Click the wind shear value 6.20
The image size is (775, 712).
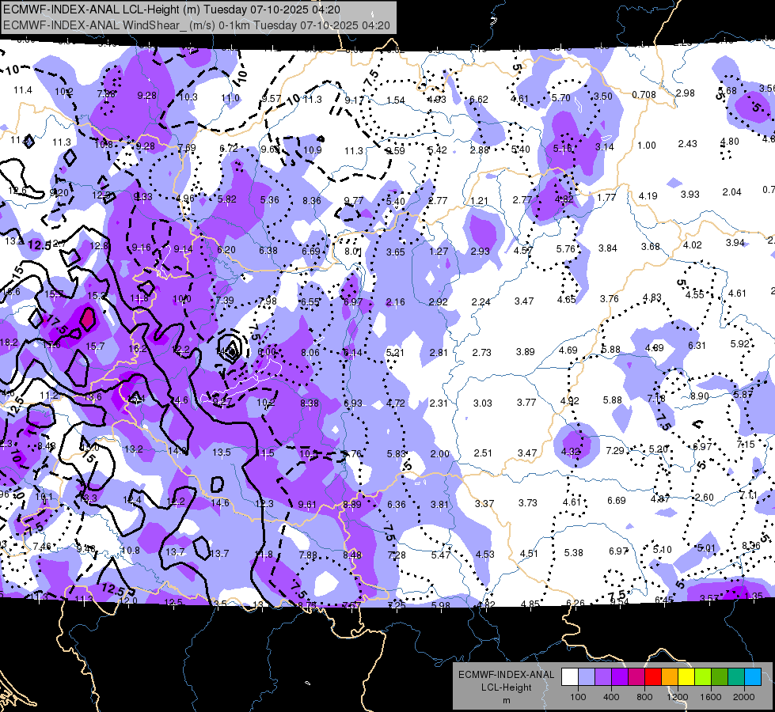click(226, 250)
